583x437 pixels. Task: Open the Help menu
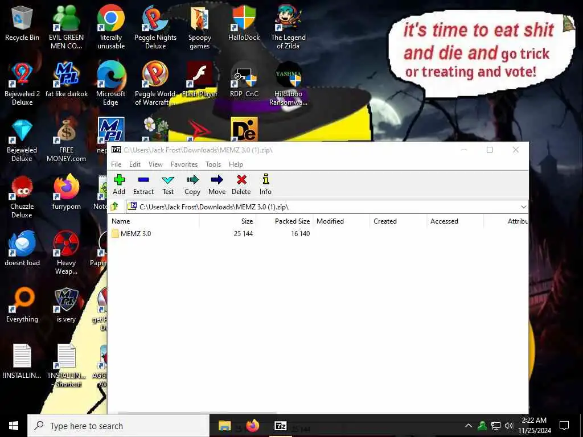236,164
